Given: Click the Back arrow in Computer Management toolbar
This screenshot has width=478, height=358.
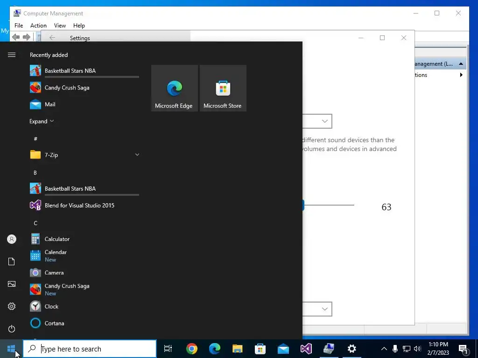Looking at the screenshot, I should pyautogui.click(x=16, y=37).
